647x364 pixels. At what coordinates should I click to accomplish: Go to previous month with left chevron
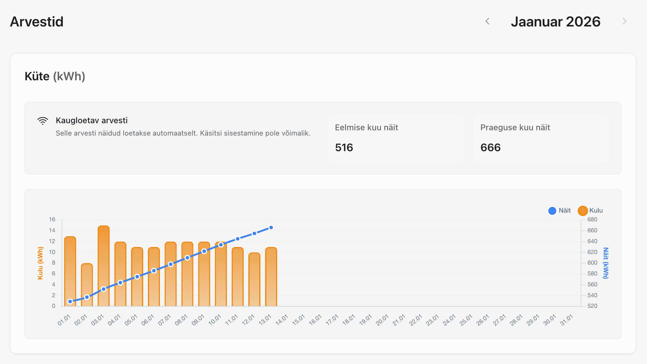tap(487, 21)
